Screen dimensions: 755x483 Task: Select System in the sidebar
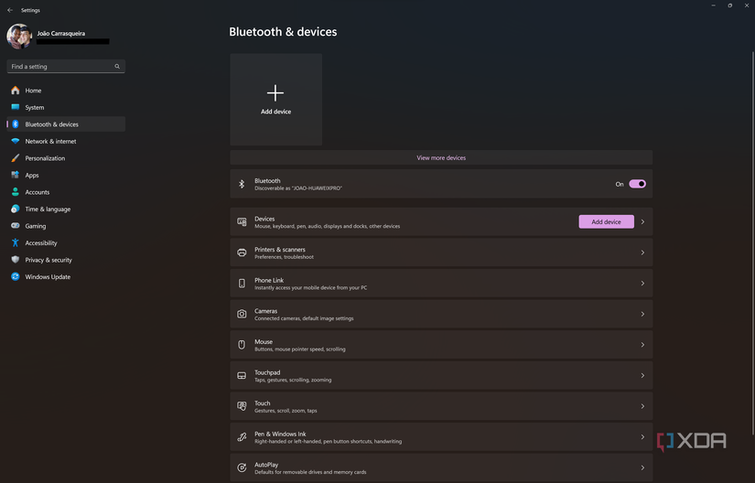pos(66,107)
